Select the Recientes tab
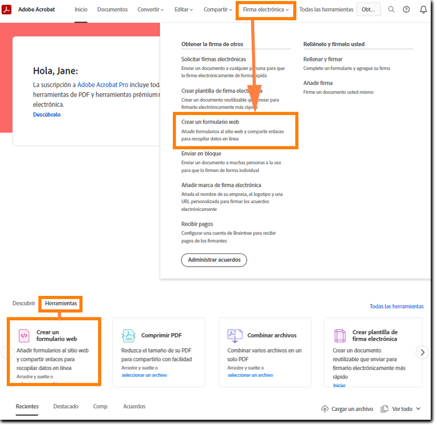 pyautogui.click(x=27, y=406)
